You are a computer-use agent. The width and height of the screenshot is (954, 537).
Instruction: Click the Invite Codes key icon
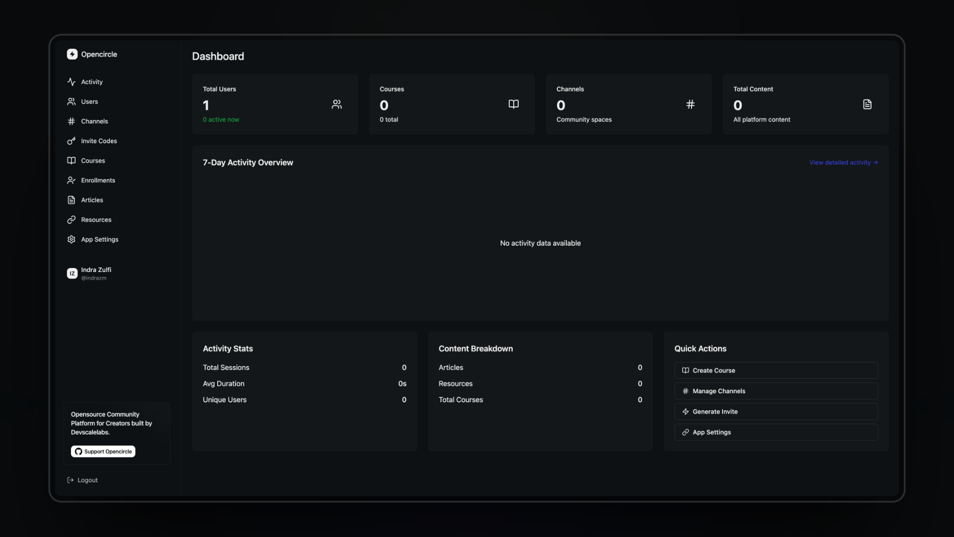tap(72, 141)
